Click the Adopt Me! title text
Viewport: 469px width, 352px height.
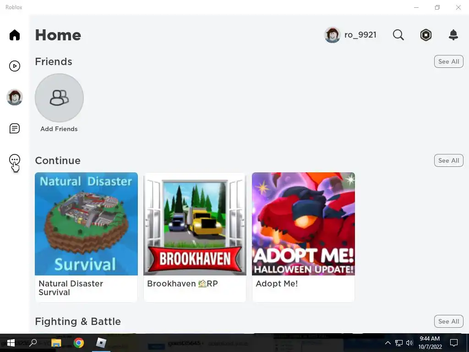click(x=277, y=284)
